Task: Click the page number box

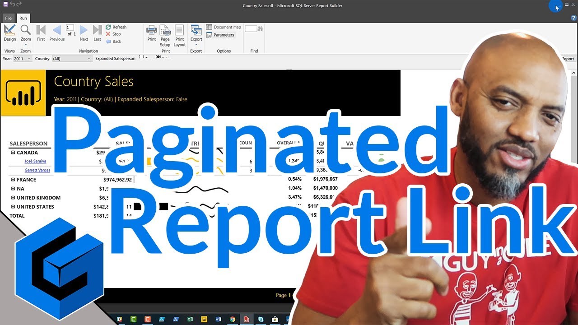Action: [70, 28]
